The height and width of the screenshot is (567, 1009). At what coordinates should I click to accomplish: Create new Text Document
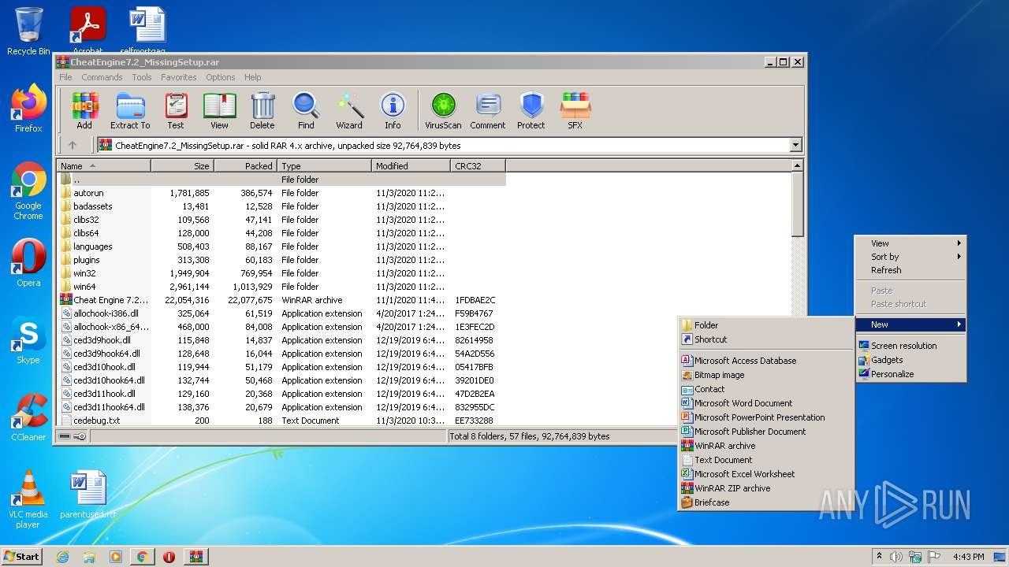766,460
